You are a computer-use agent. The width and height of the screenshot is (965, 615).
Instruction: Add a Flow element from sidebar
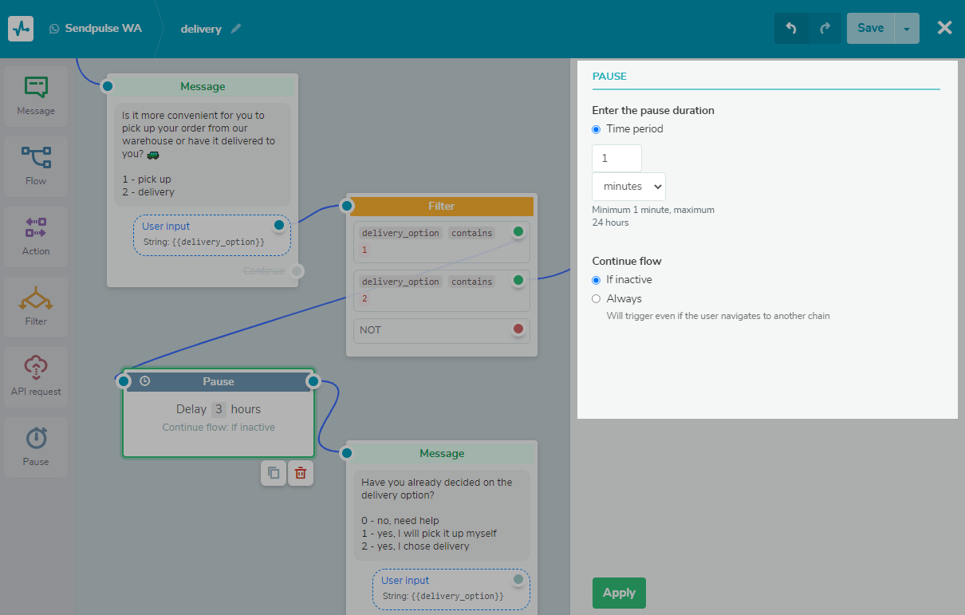(x=36, y=166)
